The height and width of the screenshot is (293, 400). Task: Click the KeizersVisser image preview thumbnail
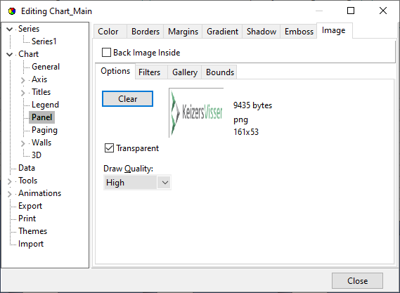pyautogui.click(x=196, y=112)
